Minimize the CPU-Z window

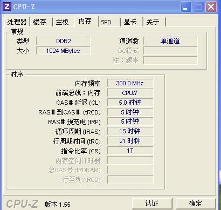pyautogui.click(x=186, y=7)
